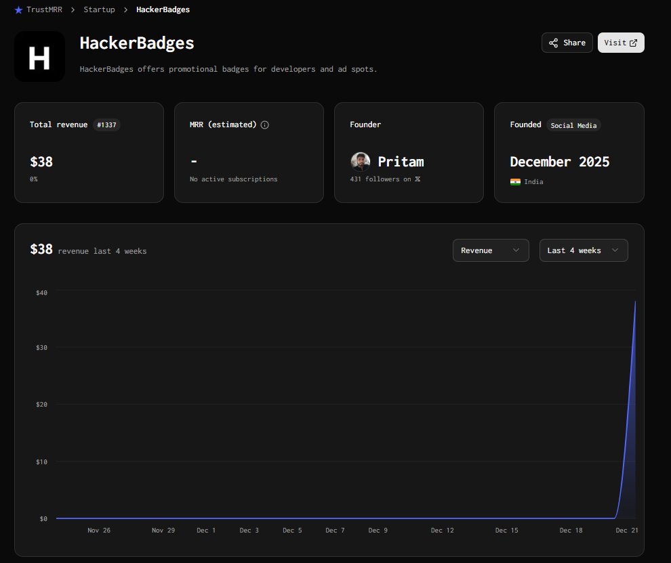Click the HackerBadges page title

pyautogui.click(x=137, y=43)
